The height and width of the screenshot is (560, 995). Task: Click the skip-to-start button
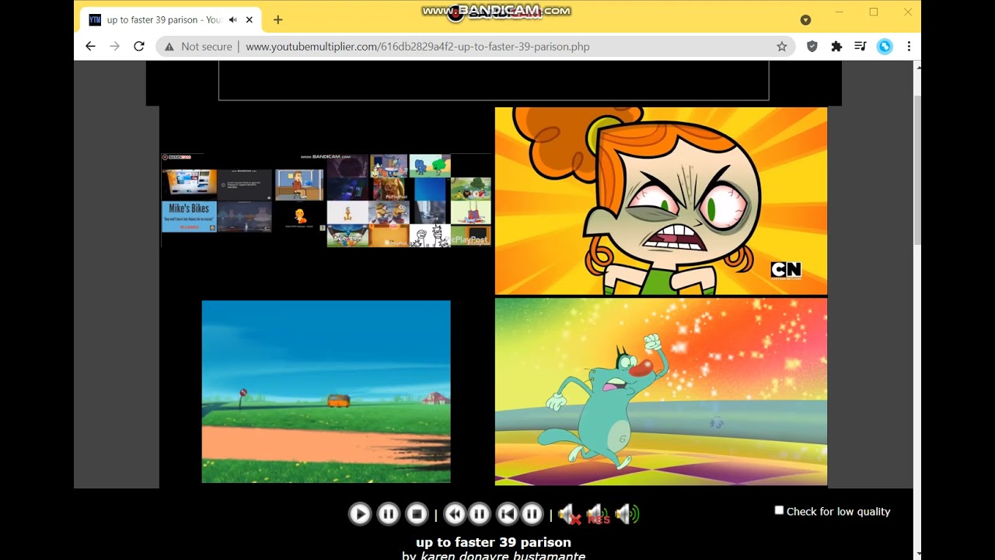click(507, 513)
